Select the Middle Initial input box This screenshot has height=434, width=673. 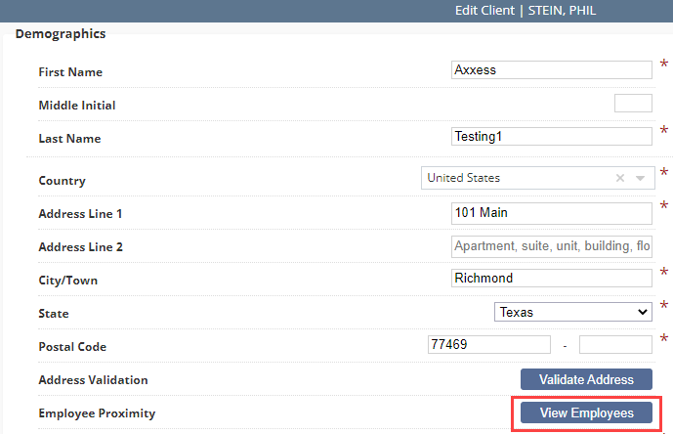[633, 104]
